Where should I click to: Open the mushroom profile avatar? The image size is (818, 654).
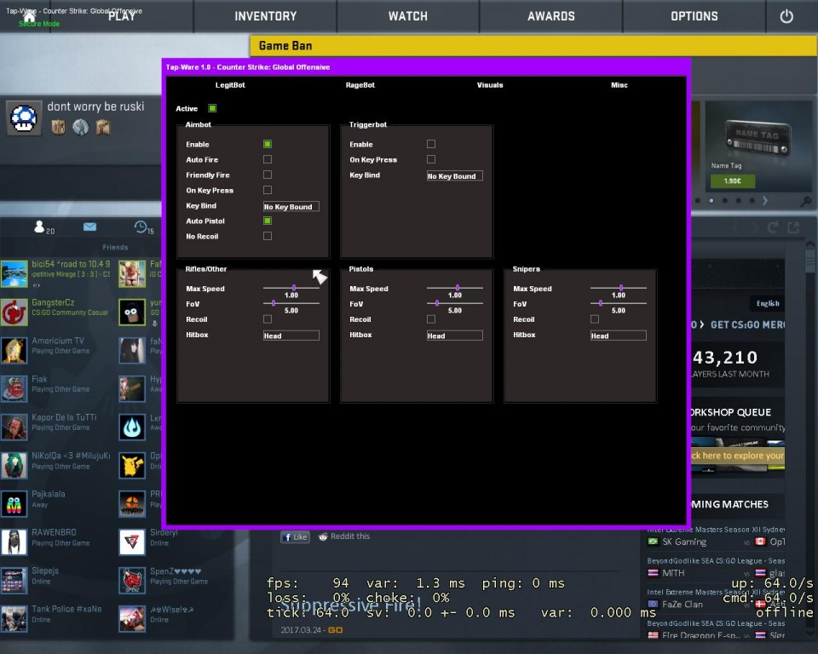tap(24, 118)
